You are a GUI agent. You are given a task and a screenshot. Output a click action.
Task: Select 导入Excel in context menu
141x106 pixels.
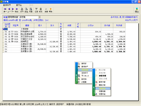tap(85, 76)
